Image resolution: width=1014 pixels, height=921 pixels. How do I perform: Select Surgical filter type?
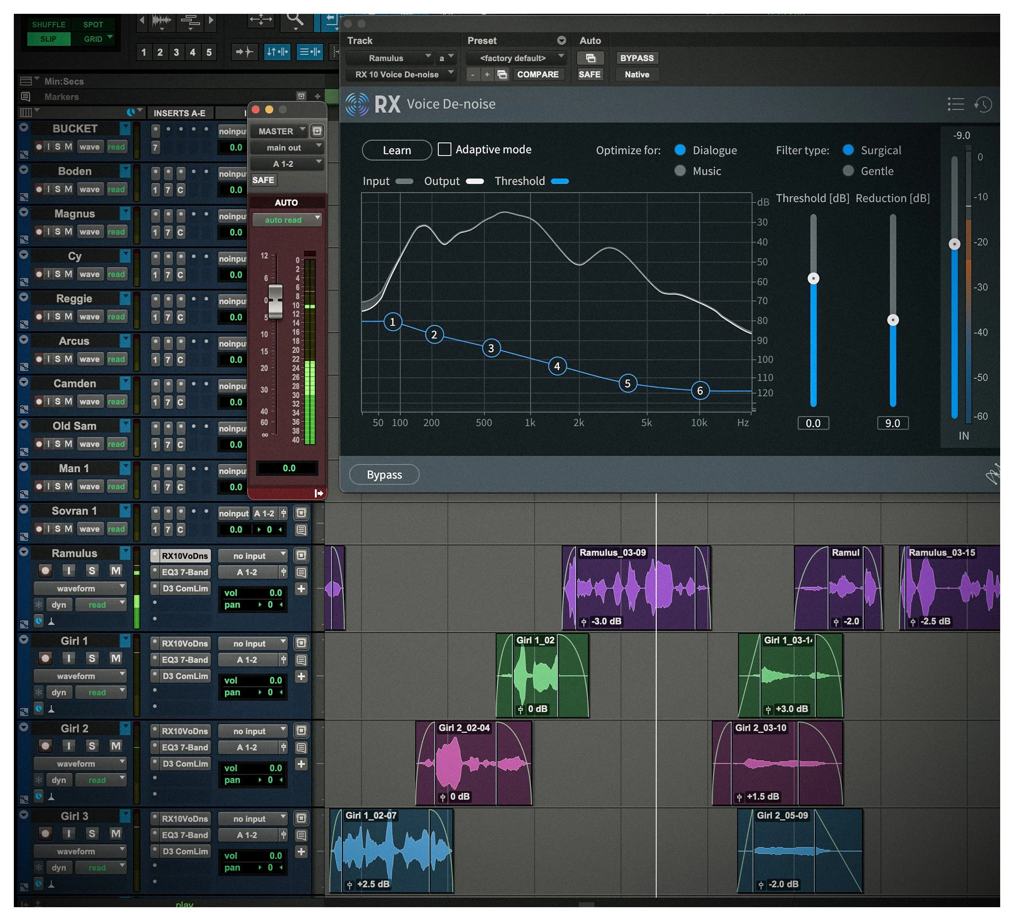(848, 150)
